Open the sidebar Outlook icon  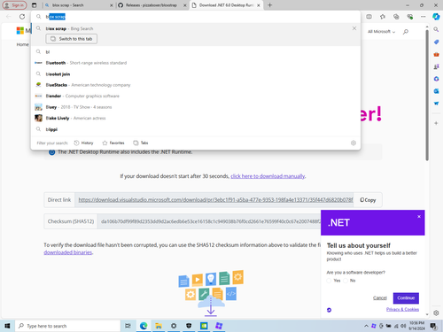[436, 91]
